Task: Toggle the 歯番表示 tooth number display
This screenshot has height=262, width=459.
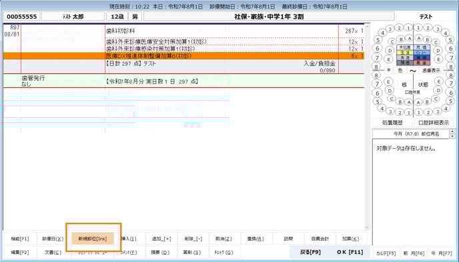Action: (x=431, y=70)
